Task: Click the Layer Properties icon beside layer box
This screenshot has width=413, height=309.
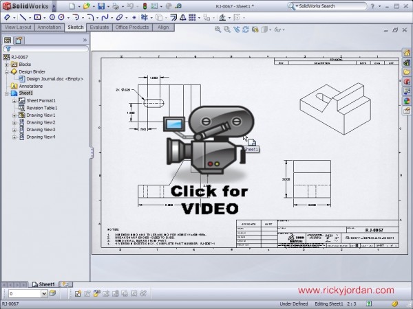Action: (x=52, y=293)
